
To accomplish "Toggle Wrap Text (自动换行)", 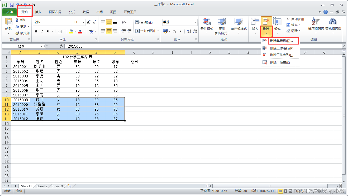I will (x=144, y=22).
